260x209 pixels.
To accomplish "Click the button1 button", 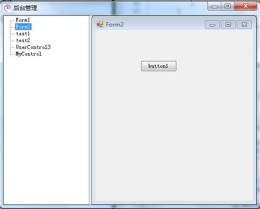I will tap(159, 66).
